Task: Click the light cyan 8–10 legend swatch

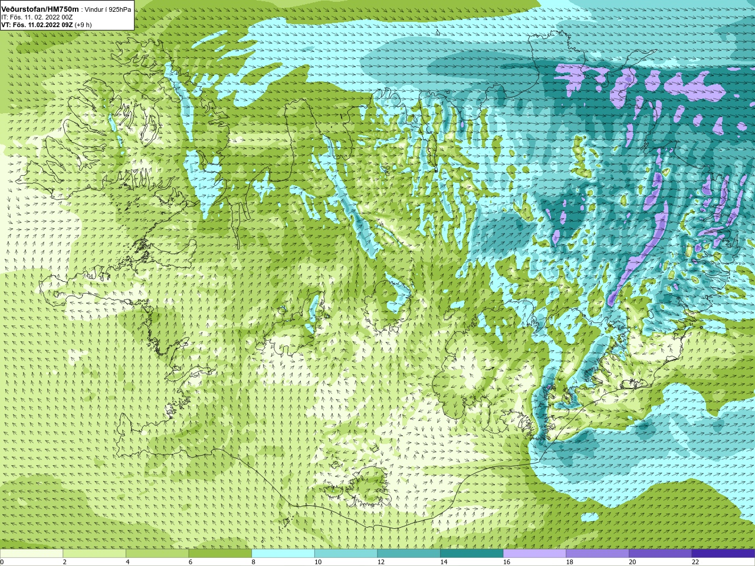Action: [x=283, y=554]
